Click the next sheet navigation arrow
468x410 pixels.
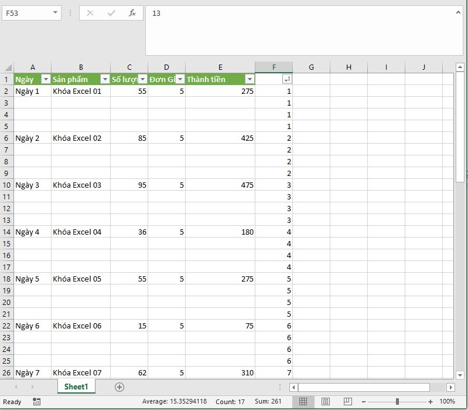[x=32, y=387]
